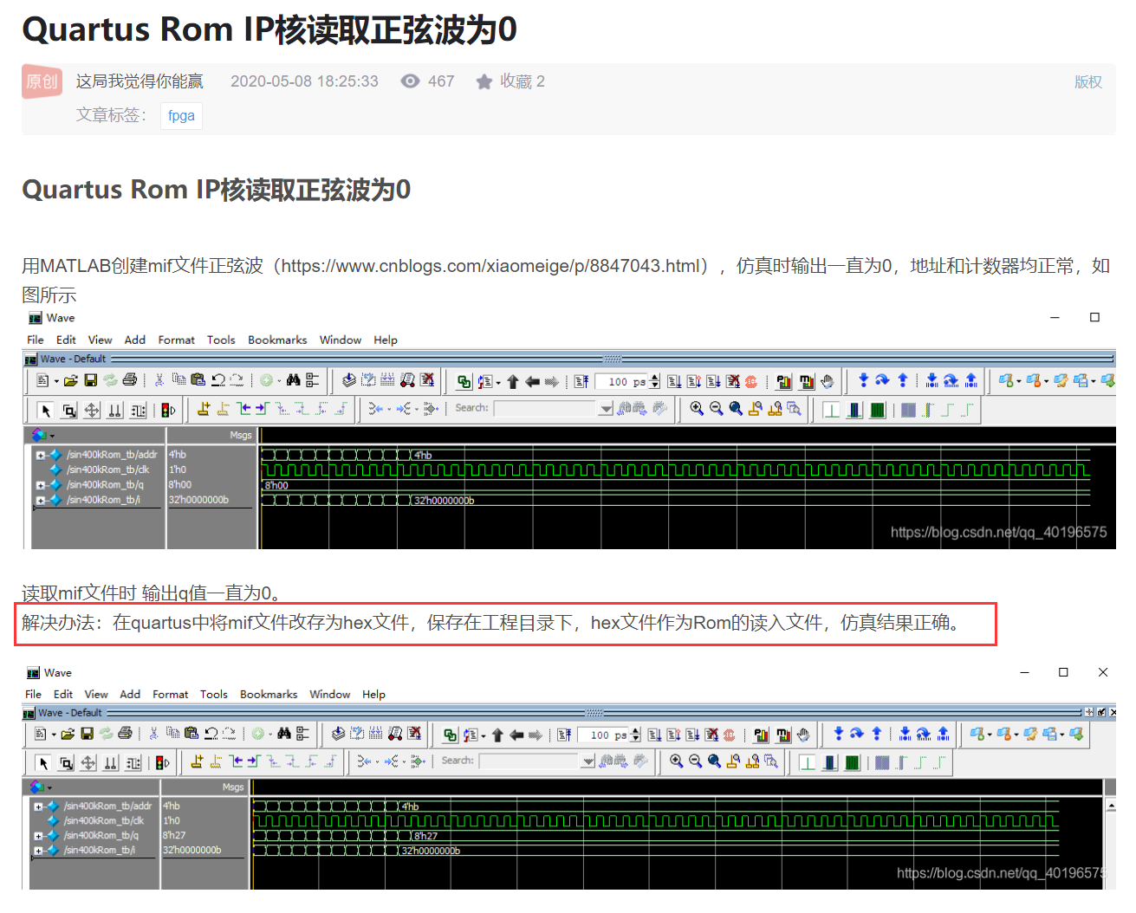This screenshot has width=1136, height=913.
Task: Open Tools menu in lower Wave window
Action: click(x=214, y=694)
